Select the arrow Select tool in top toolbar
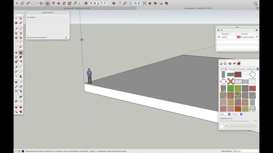 (x=17, y=3)
